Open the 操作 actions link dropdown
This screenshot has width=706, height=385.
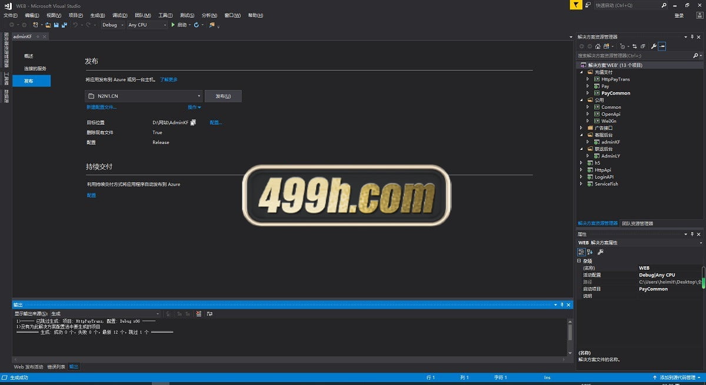pyautogui.click(x=194, y=107)
